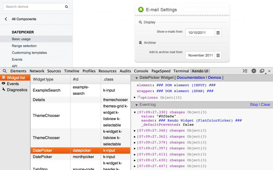
Task: Expand the 07:09:27.447 change entry
Action: (134, 166)
